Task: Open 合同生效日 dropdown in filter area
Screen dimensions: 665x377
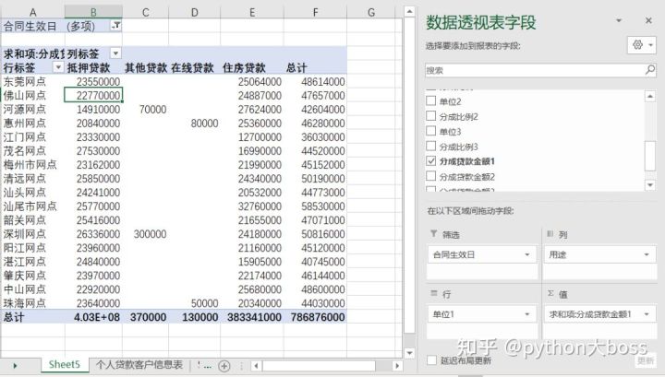Action: coord(527,254)
